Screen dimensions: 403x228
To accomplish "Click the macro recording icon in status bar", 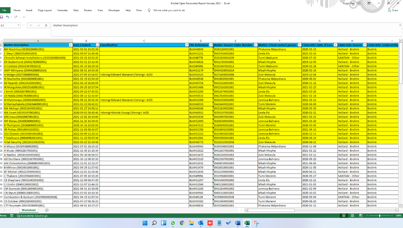I will (12, 216).
